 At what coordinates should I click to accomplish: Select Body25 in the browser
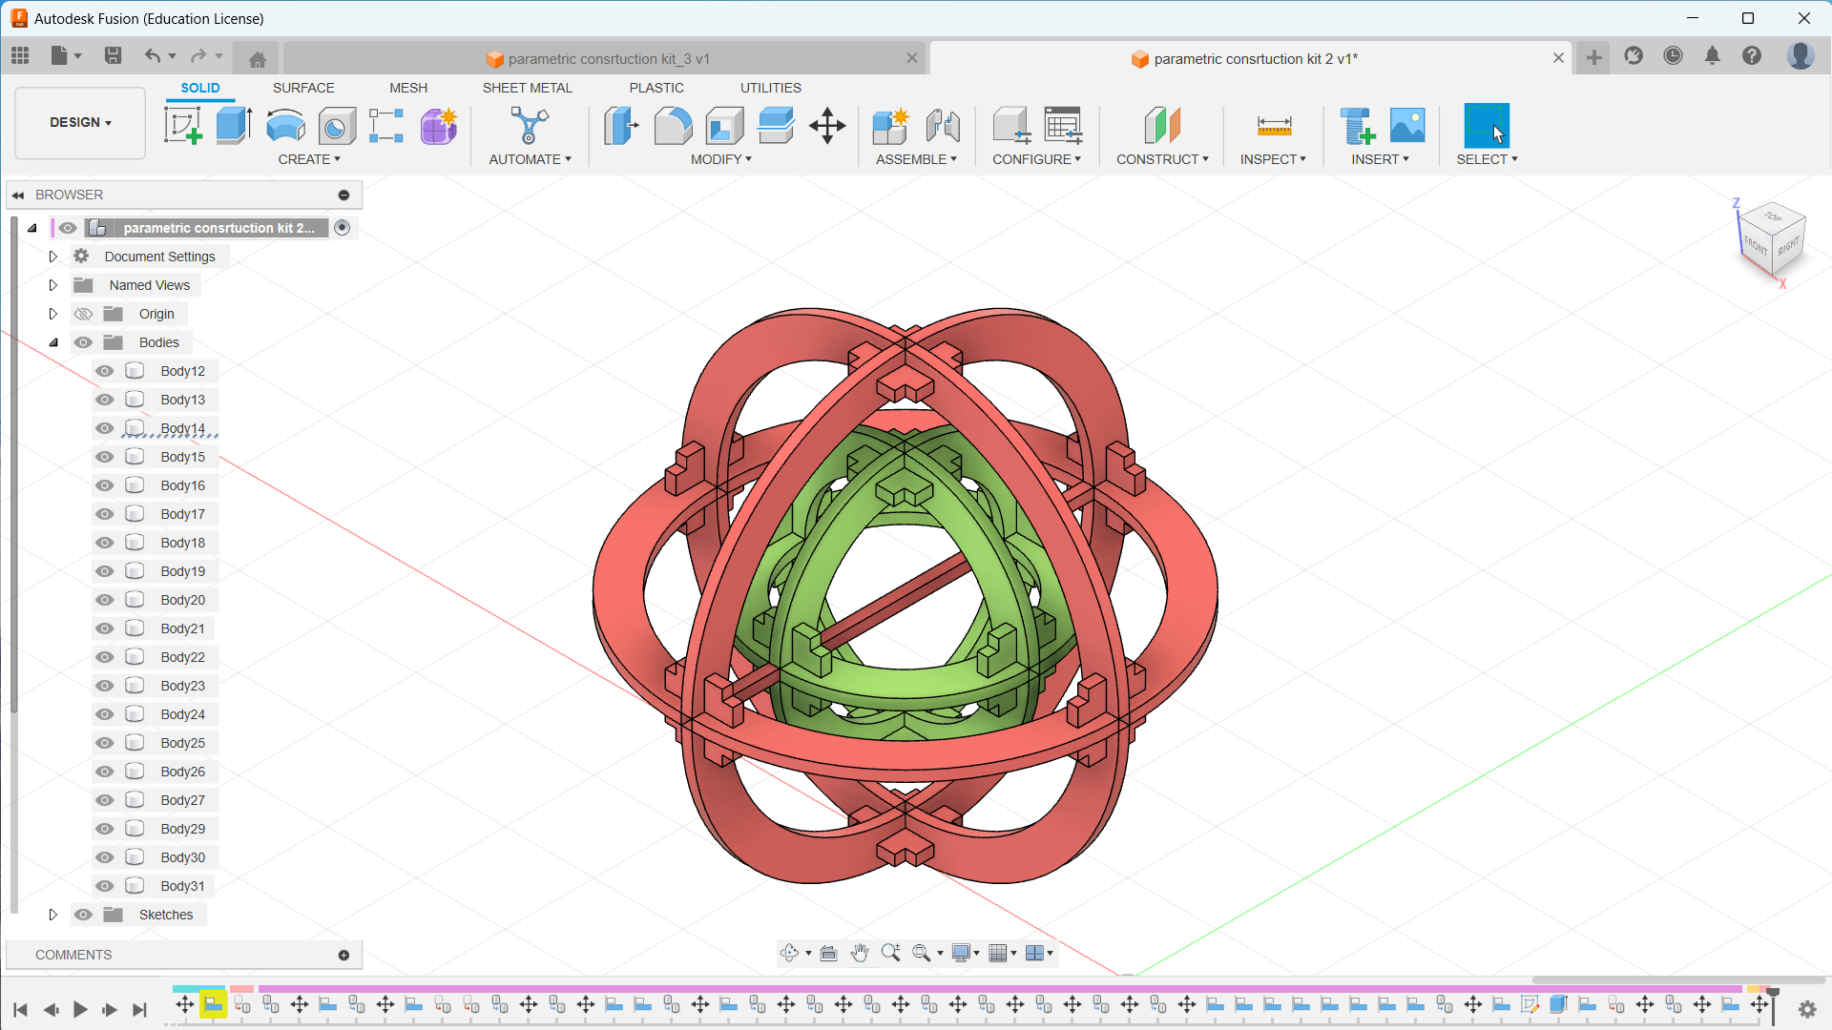[x=182, y=743]
